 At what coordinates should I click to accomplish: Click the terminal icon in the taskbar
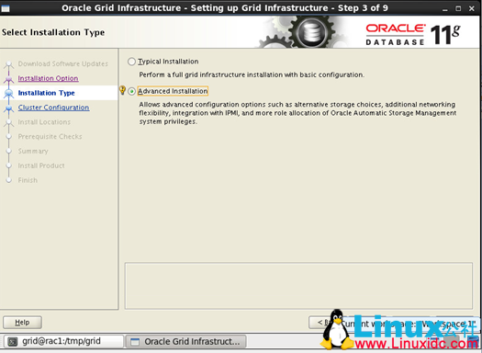tap(13, 342)
